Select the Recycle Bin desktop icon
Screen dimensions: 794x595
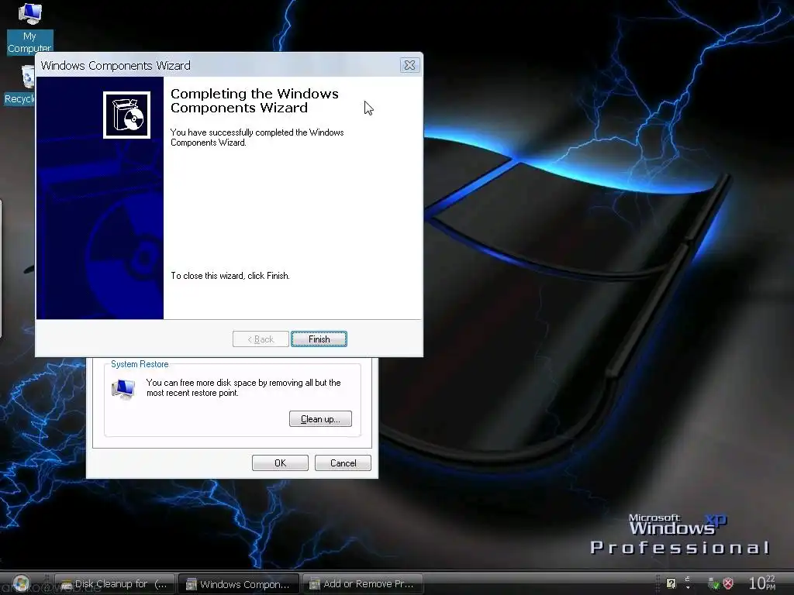[x=19, y=85]
